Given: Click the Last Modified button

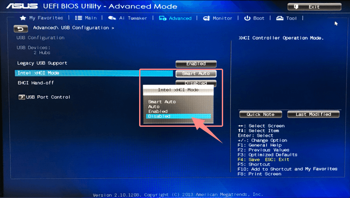Looking at the screenshot, I should 313,114.
